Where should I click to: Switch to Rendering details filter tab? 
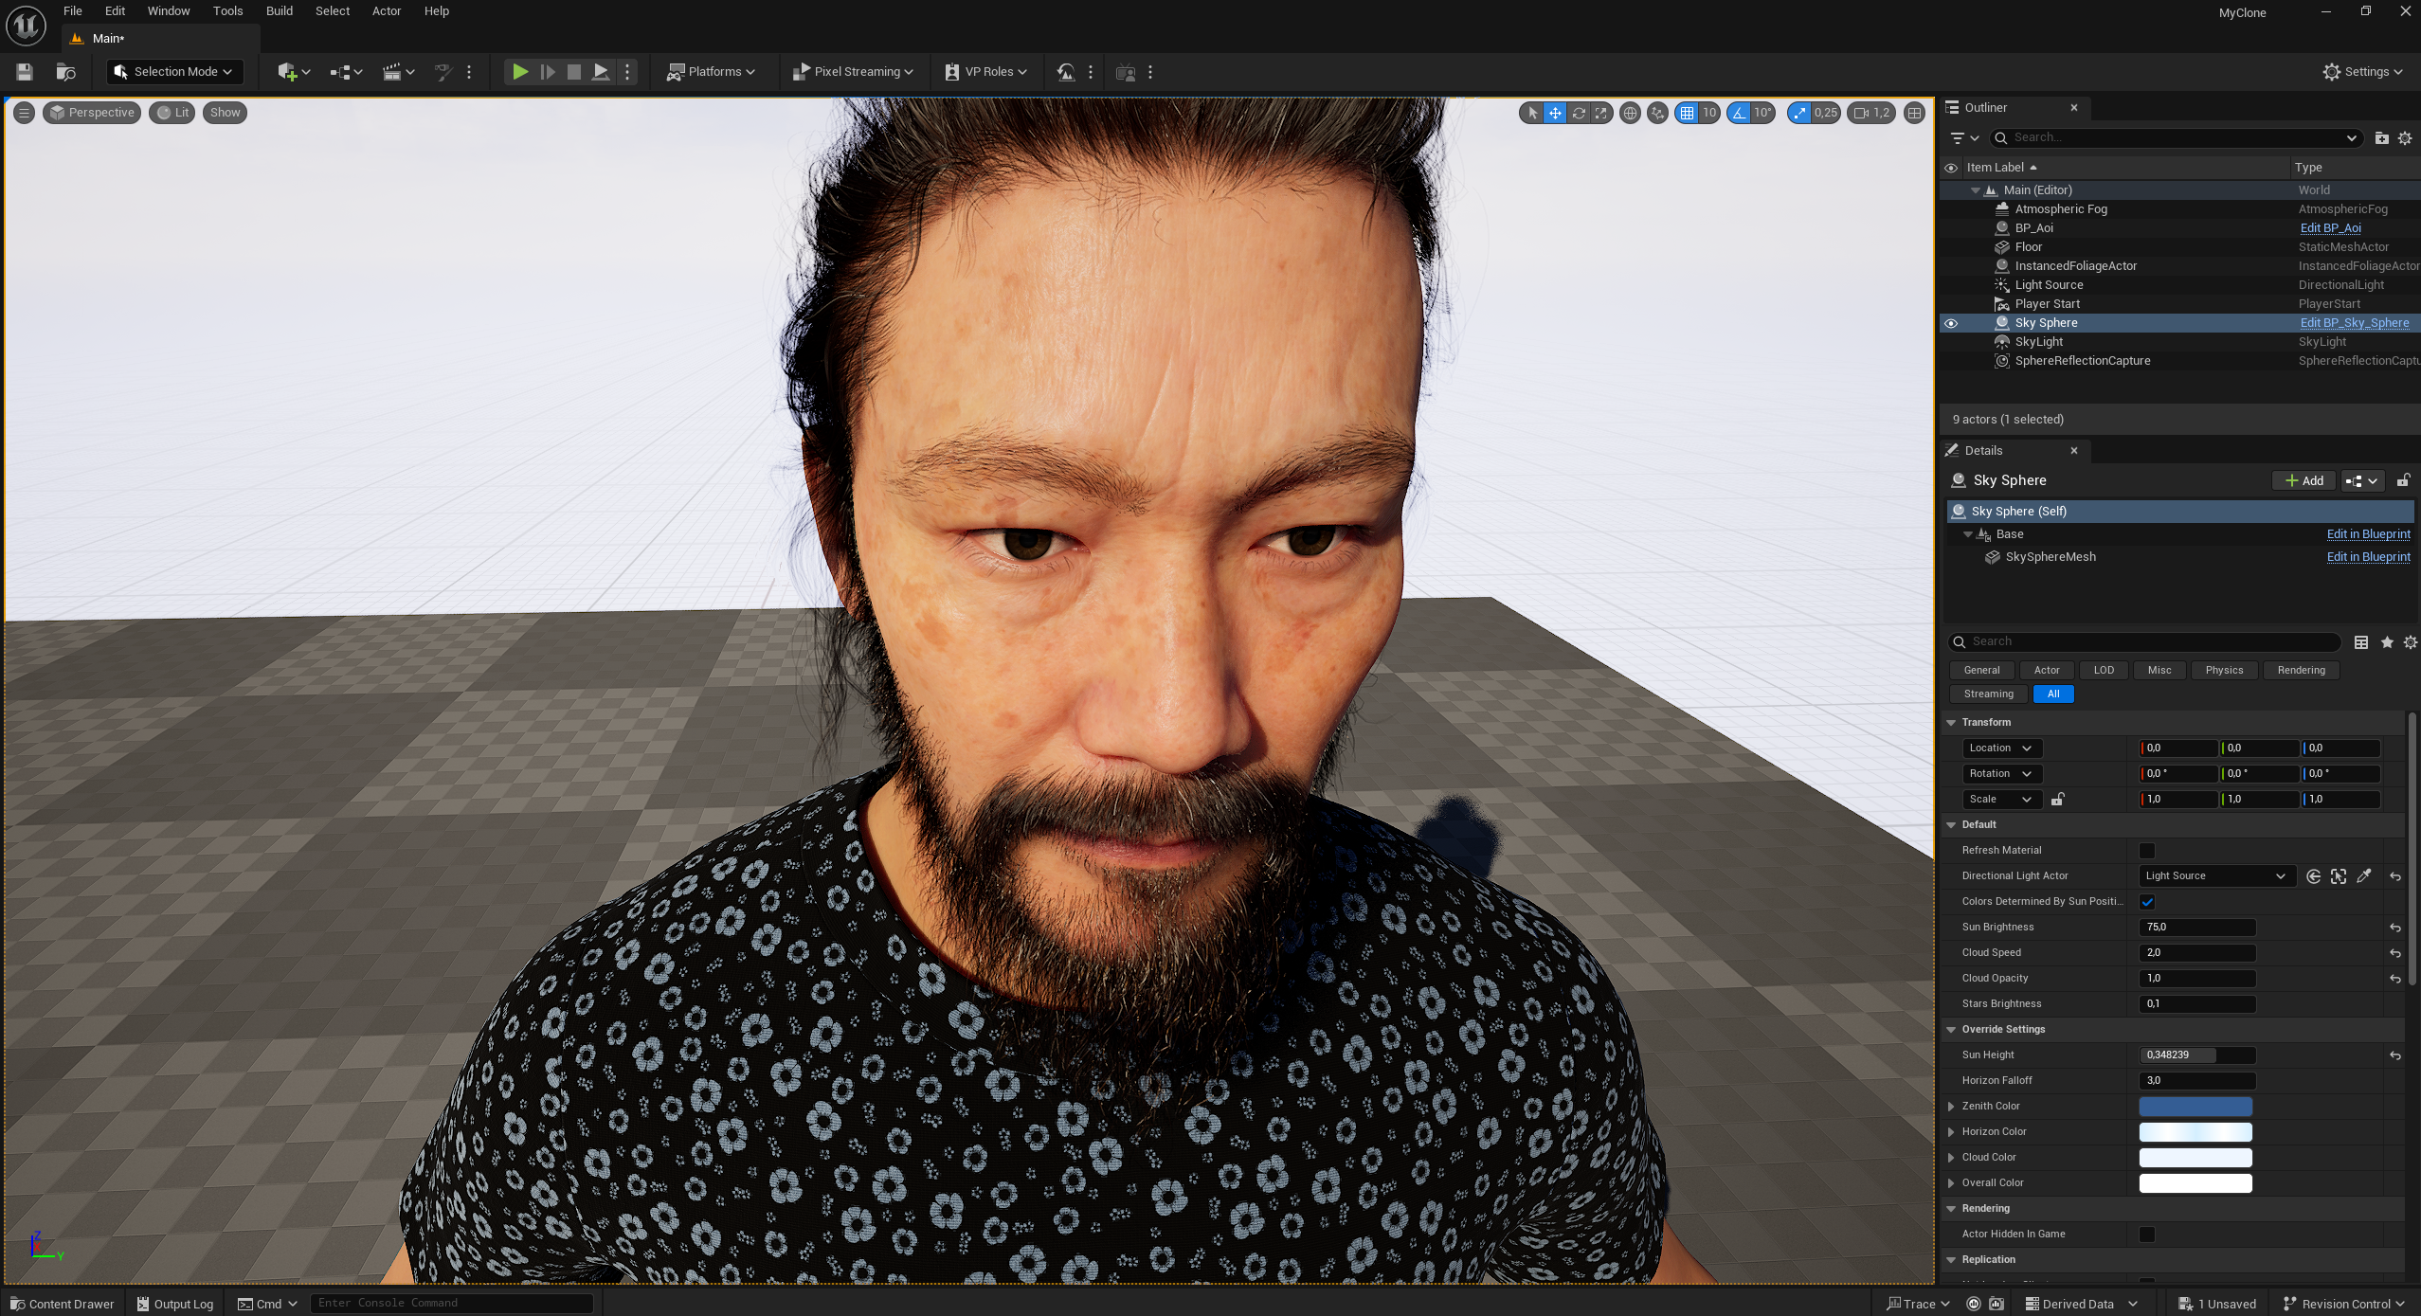2301,670
